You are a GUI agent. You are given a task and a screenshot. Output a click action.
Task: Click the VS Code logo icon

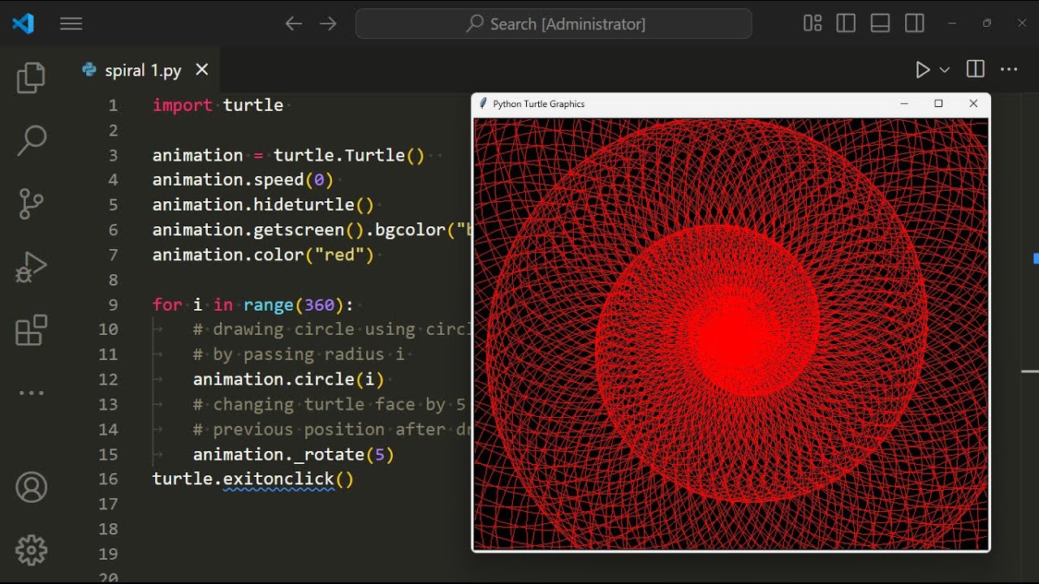tap(23, 24)
